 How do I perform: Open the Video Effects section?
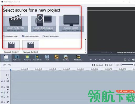tap(37, 58)
